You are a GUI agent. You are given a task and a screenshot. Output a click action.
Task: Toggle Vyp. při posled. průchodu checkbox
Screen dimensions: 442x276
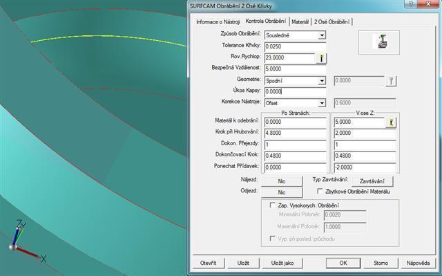pyautogui.click(x=272, y=239)
